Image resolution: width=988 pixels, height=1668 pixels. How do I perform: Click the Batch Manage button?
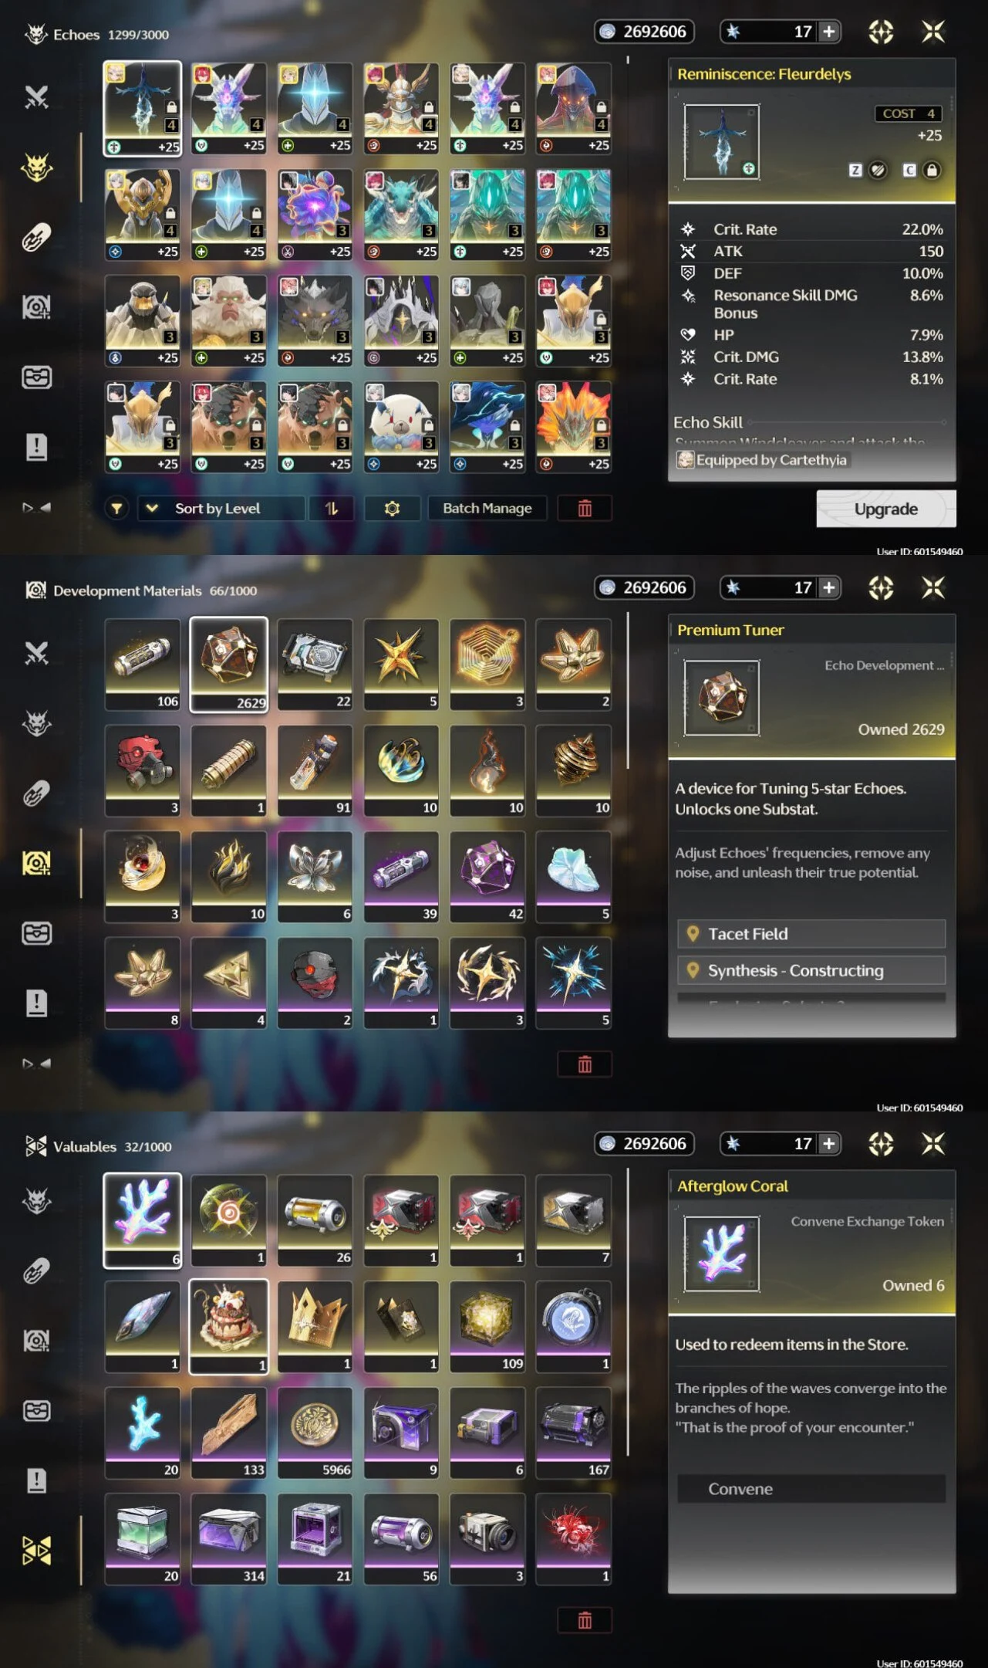tap(487, 508)
